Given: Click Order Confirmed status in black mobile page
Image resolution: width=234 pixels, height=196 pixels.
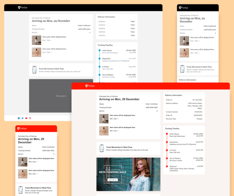Looking at the screenshot, I should 210,26.
